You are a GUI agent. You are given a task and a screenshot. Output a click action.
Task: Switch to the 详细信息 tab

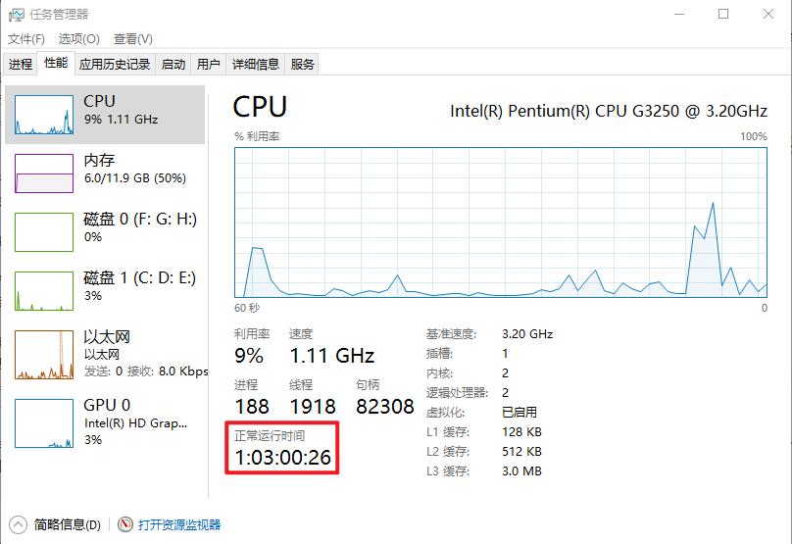point(255,65)
